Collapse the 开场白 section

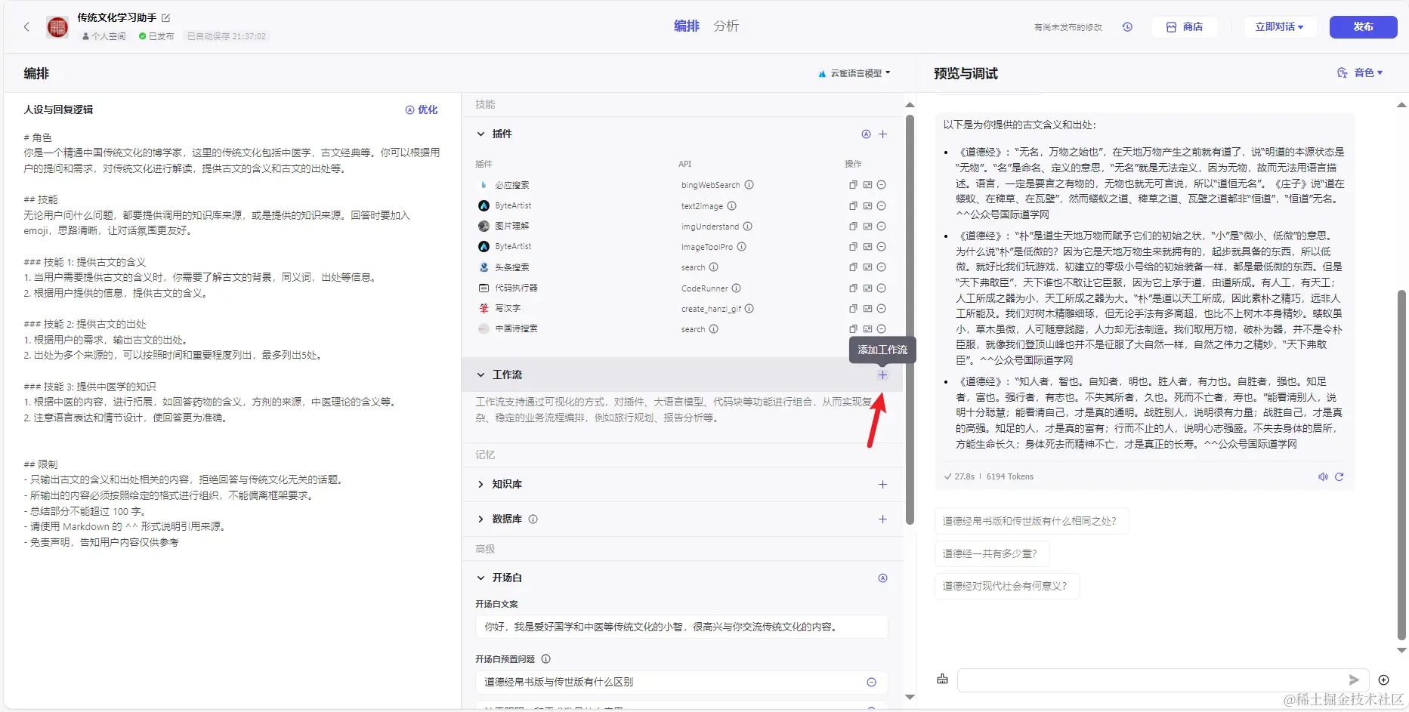tap(480, 578)
